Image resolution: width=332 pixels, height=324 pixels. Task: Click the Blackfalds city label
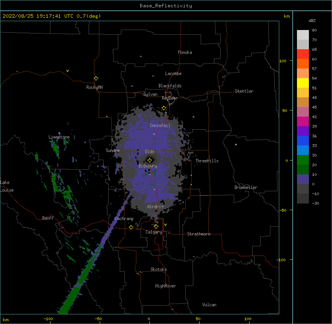(170, 86)
